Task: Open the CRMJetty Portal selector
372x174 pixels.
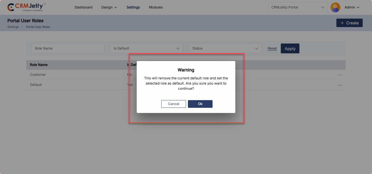Action: [x=297, y=7]
